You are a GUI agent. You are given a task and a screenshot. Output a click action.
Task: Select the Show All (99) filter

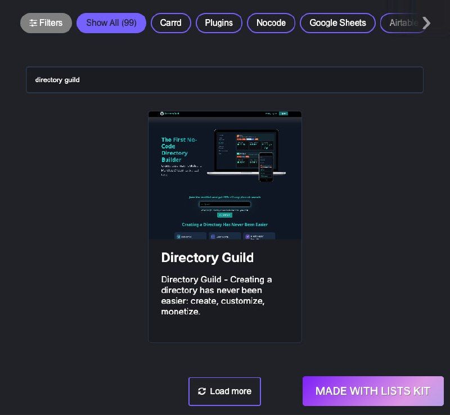pyautogui.click(x=111, y=23)
